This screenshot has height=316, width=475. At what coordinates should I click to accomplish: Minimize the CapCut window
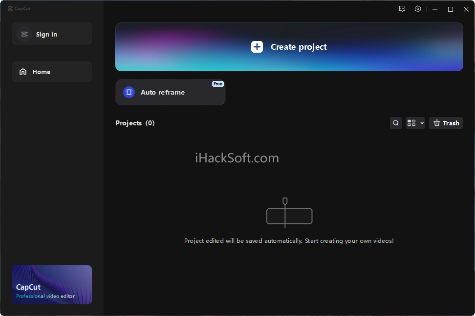point(435,9)
